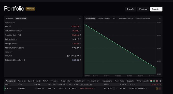Image resolution: width=173 pixels, height=94 pixels.
Task: Click the share icon beside PnL -$96.28
Action: point(81,26)
